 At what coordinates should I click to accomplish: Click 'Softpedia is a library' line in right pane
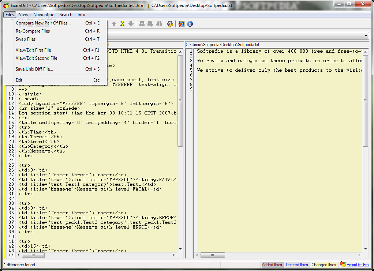[x=280, y=51]
